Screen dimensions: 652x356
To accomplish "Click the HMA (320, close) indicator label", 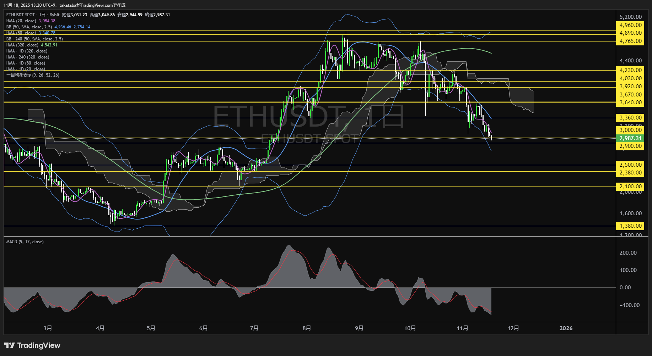I will (22, 45).
